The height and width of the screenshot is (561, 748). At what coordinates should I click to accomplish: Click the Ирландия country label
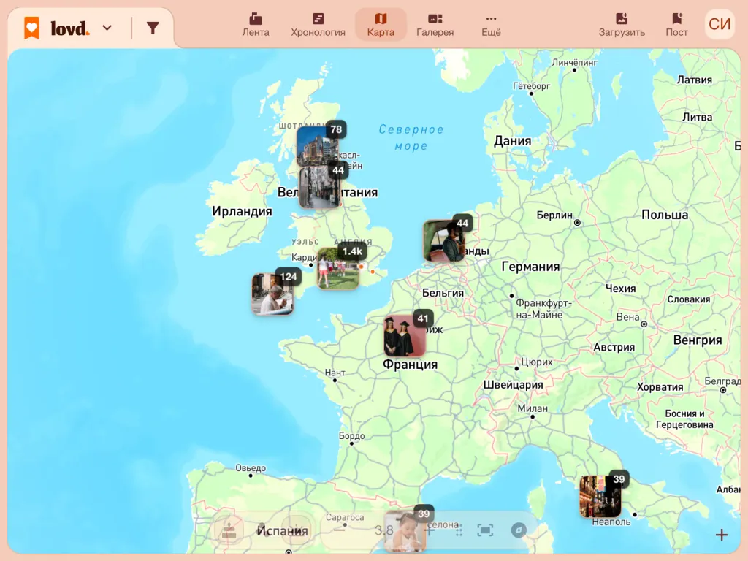[x=242, y=211]
